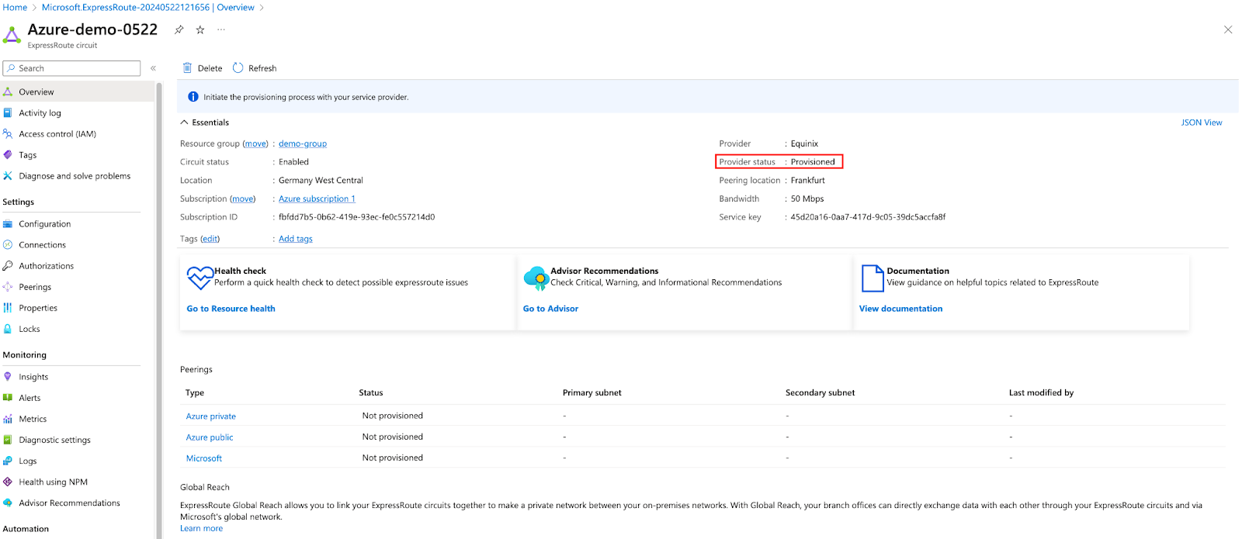This screenshot has height=539, width=1242.
Task: Click the Logs icon in the sidebar
Action: (8, 460)
